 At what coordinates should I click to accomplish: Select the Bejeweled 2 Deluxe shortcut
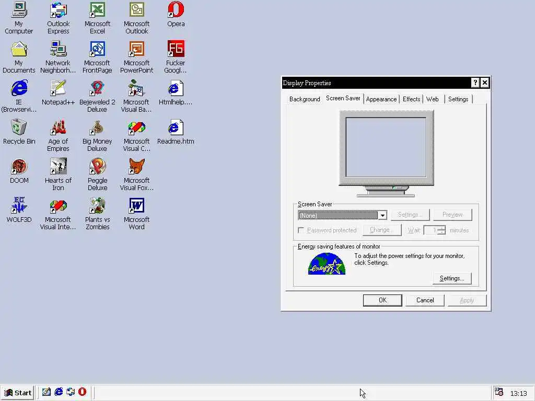(x=97, y=96)
